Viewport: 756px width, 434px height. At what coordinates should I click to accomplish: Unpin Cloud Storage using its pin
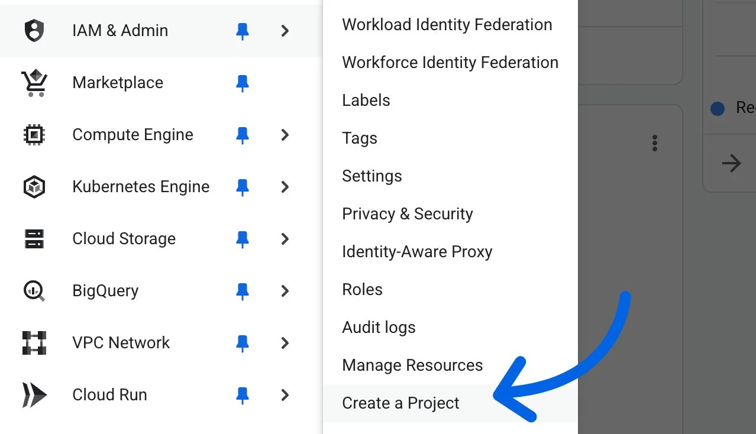coord(242,239)
